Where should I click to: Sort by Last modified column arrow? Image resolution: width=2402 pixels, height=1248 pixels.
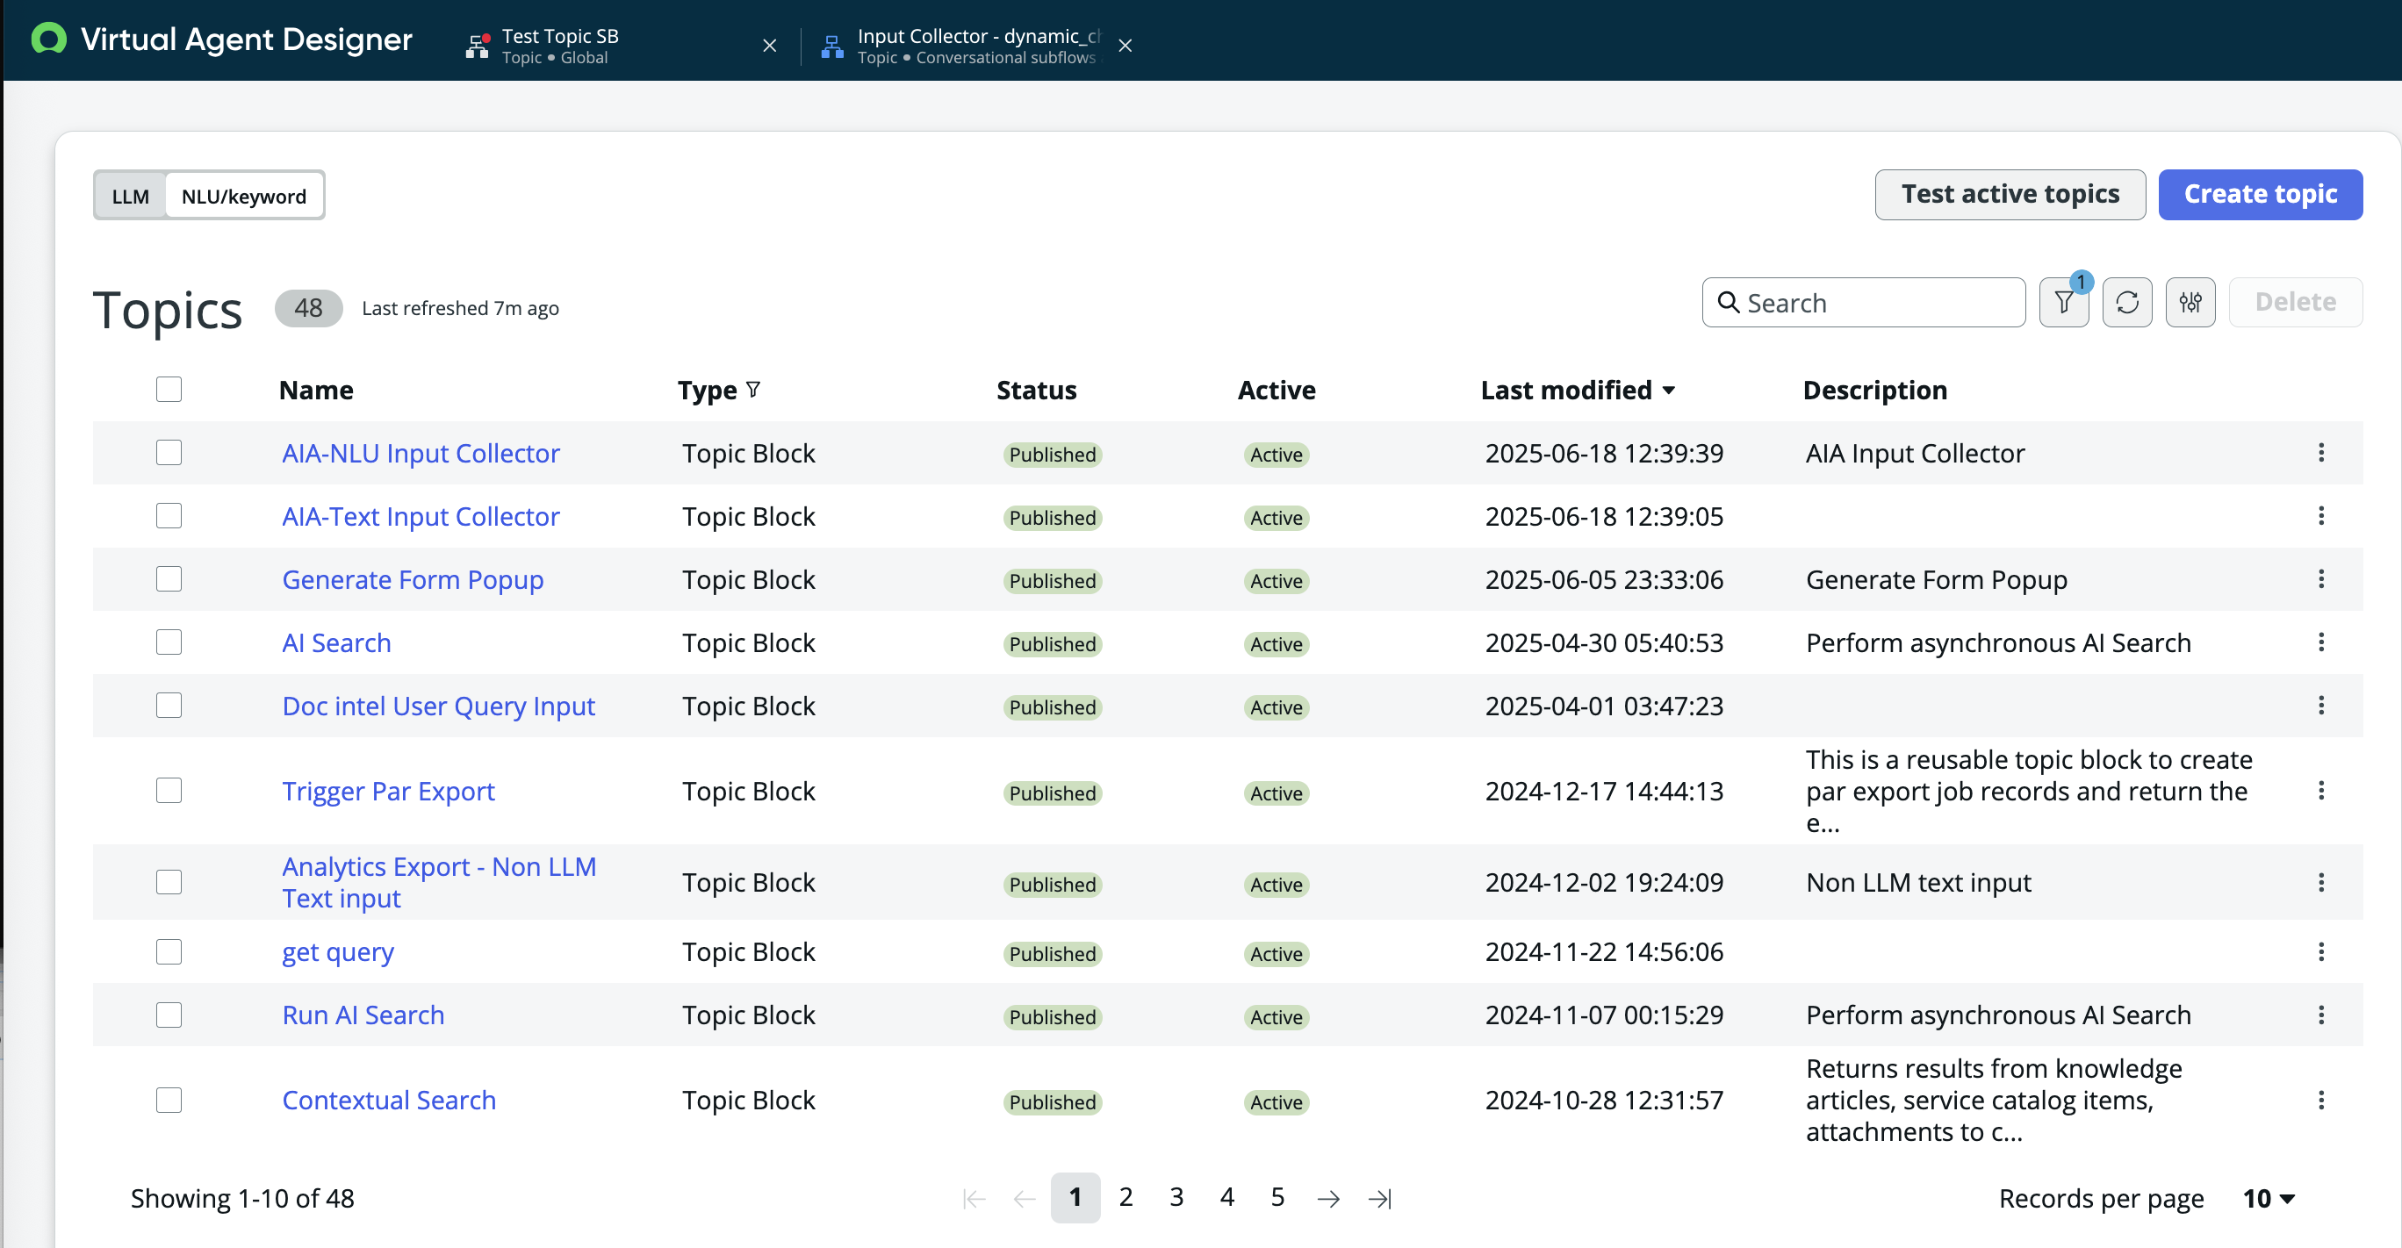[1669, 391]
